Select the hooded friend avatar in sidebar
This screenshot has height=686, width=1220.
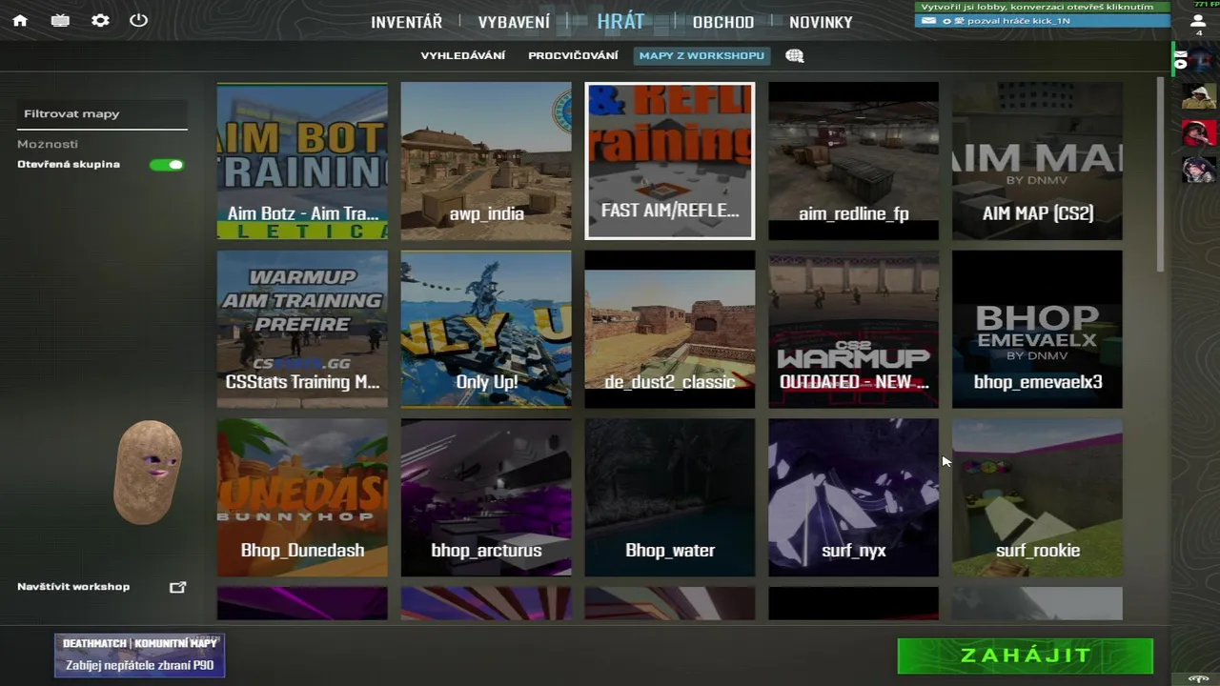pos(1199,96)
